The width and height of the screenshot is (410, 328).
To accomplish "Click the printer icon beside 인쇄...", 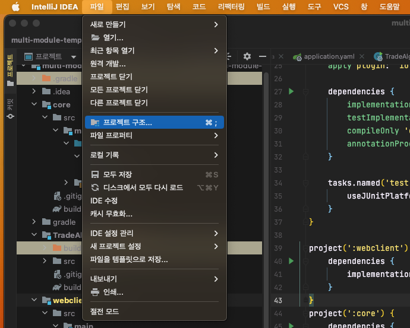I will tap(95, 292).
